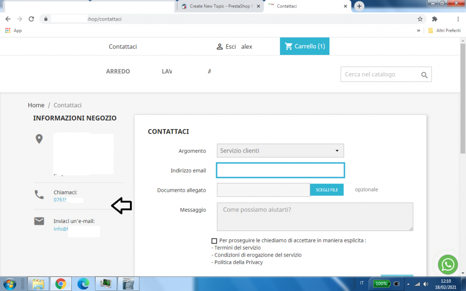The width and height of the screenshot is (466, 291).
Task: Go back with the browser back arrow
Action: (8, 19)
